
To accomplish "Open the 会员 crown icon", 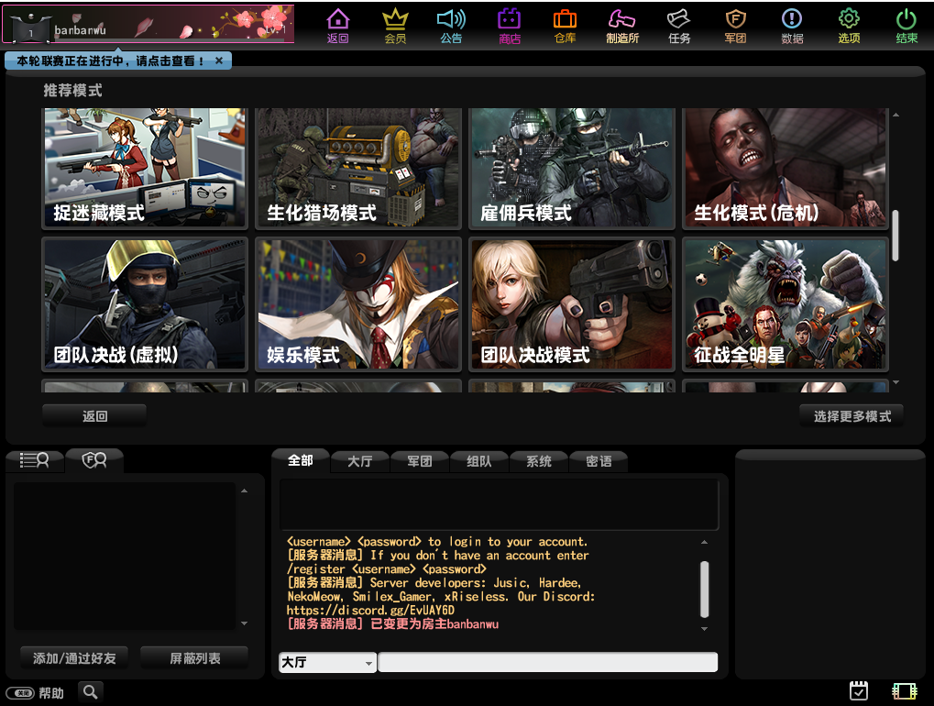I will (x=395, y=26).
